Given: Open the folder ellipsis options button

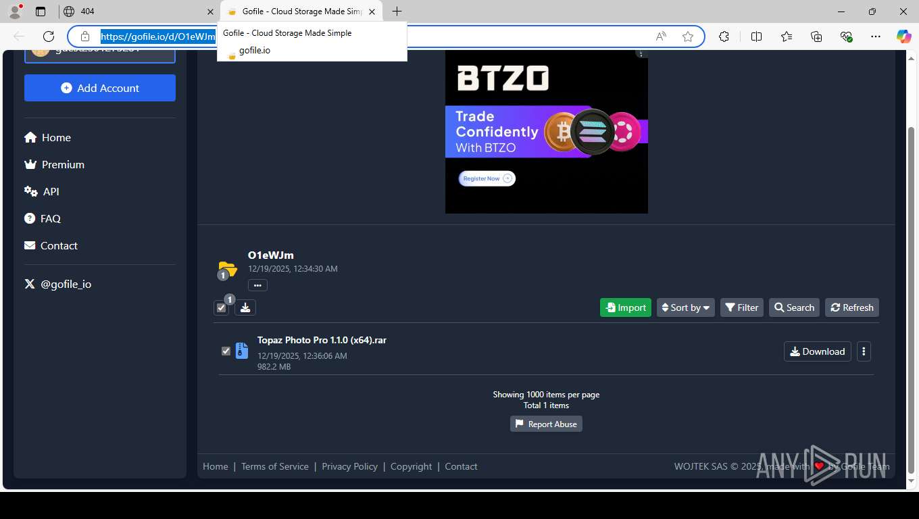Looking at the screenshot, I should pyautogui.click(x=257, y=285).
